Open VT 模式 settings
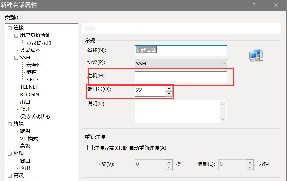 (29, 138)
